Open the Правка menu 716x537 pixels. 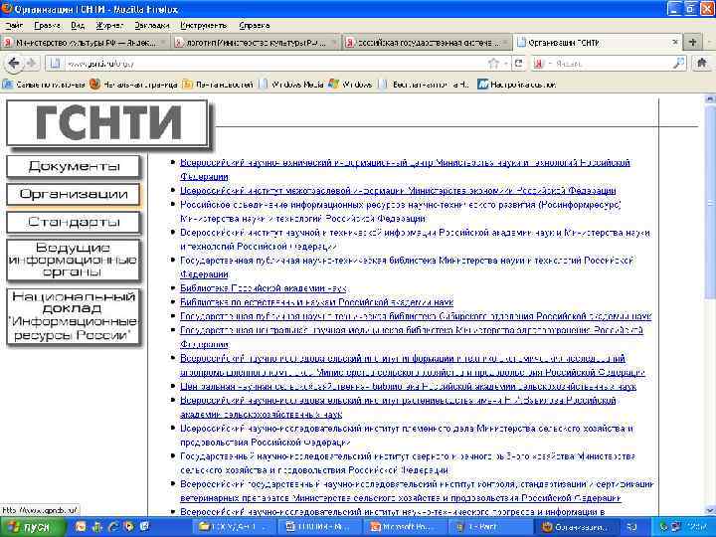47,26
